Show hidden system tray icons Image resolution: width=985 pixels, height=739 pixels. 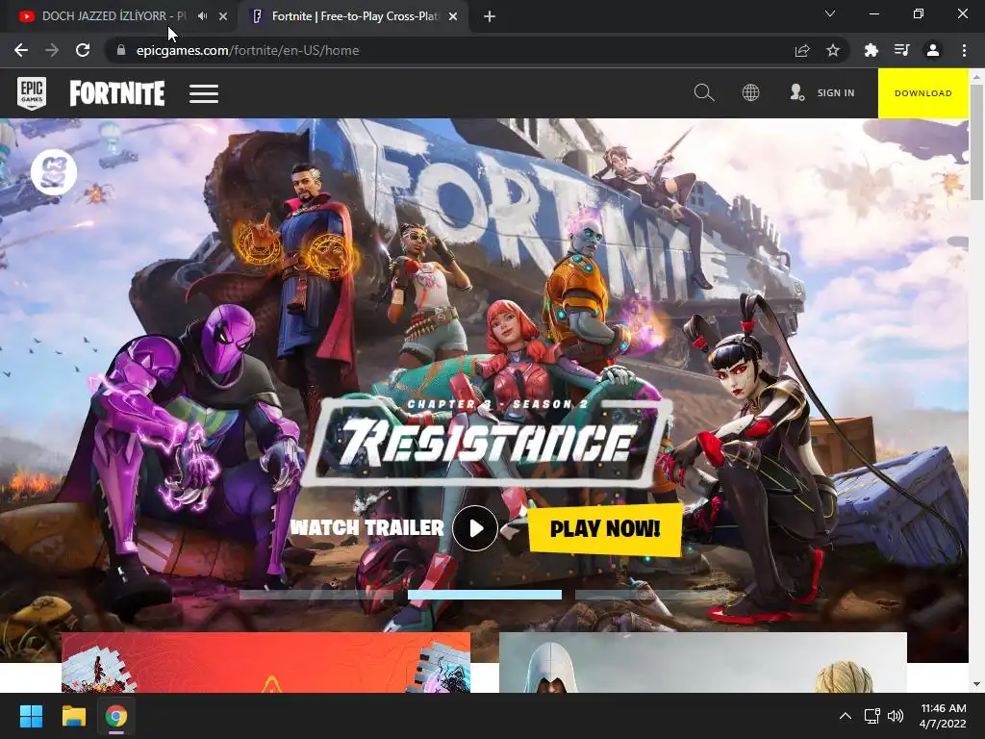coord(846,716)
